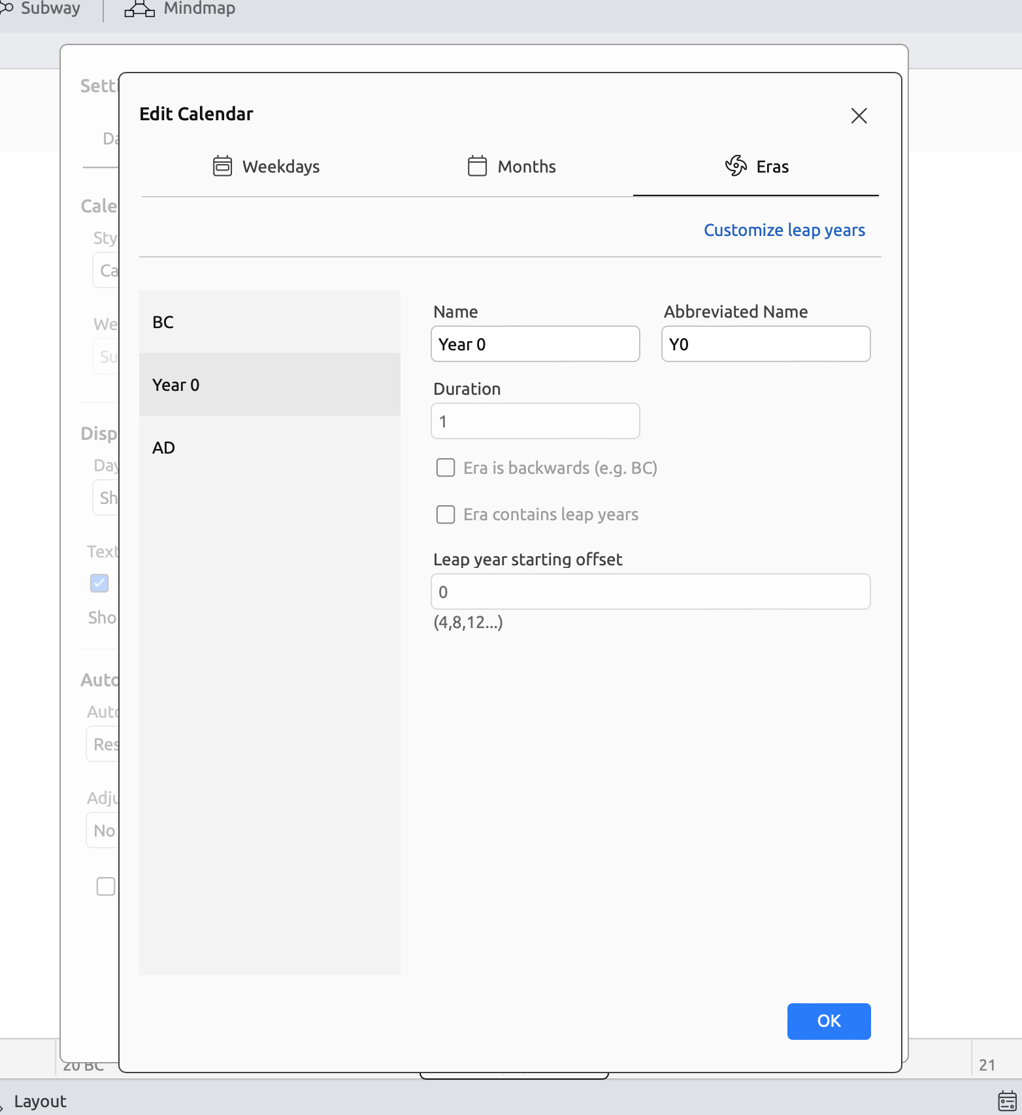1022x1115 pixels.
Task: Open the Layout panel at bottom
Action: pyautogui.click(x=40, y=1101)
